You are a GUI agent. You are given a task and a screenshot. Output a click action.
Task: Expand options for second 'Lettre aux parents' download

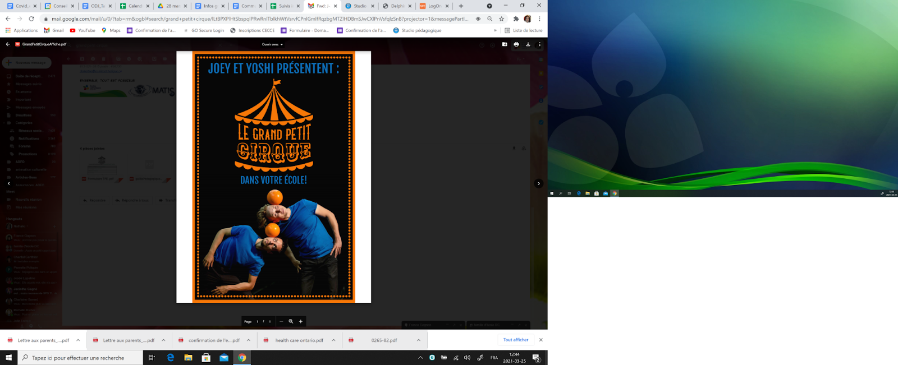coord(163,340)
